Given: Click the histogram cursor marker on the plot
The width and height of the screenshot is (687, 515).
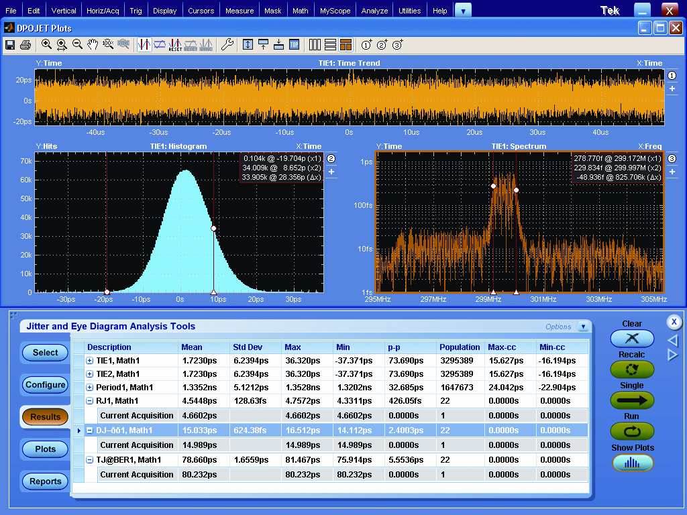Looking at the screenshot, I should [x=213, y=228].
